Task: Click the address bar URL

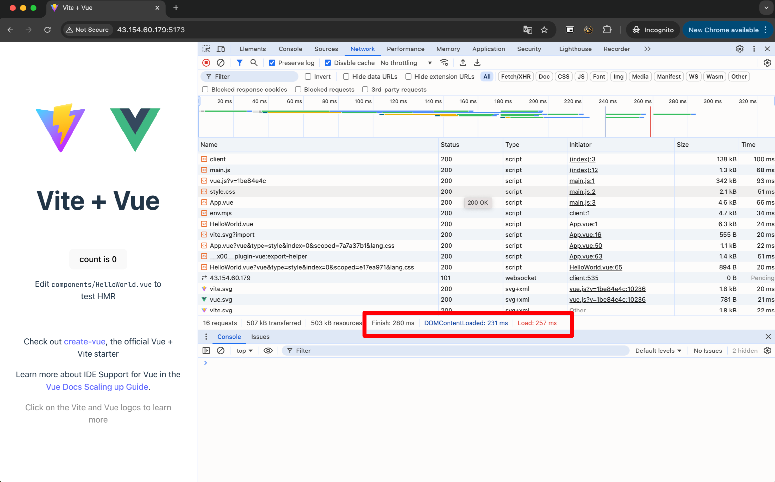Action: [151, 30]
